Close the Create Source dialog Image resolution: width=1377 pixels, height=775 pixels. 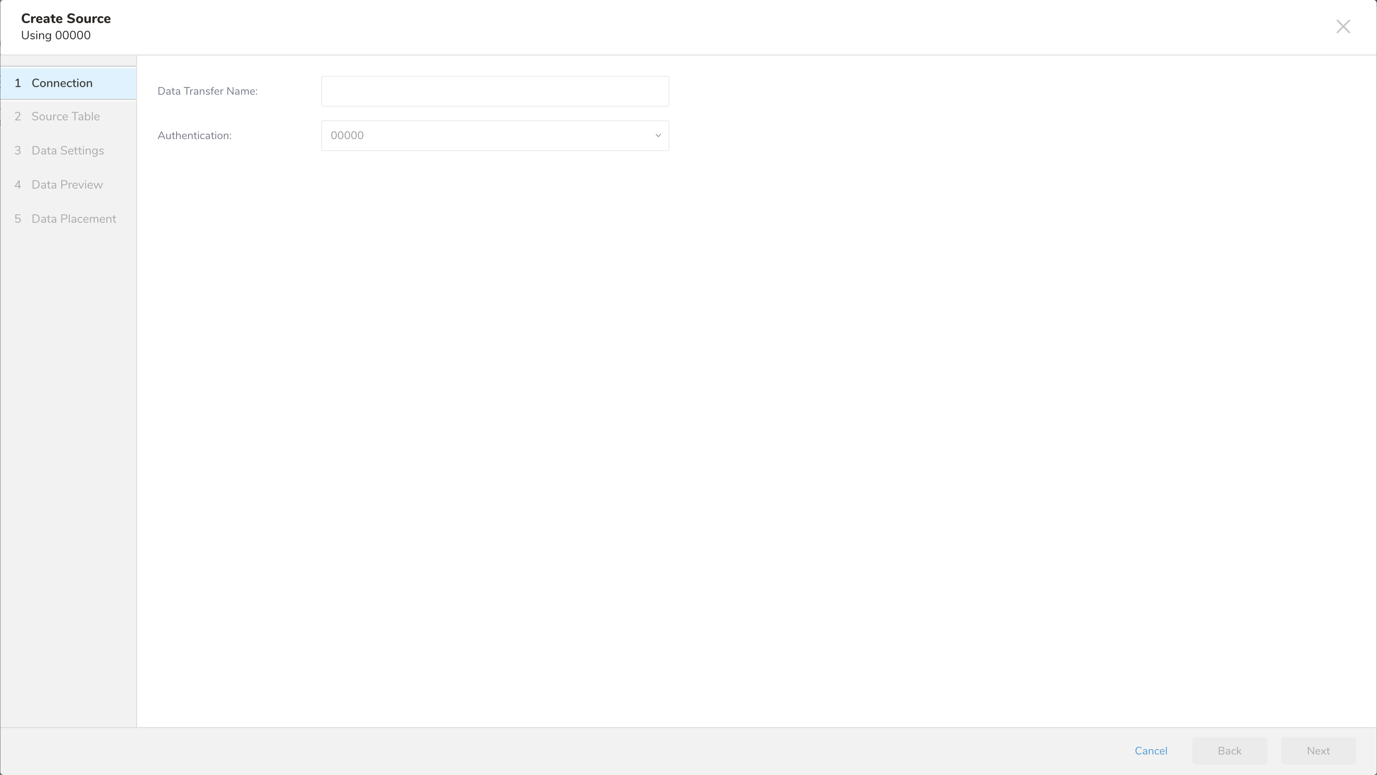point(1343,27)
